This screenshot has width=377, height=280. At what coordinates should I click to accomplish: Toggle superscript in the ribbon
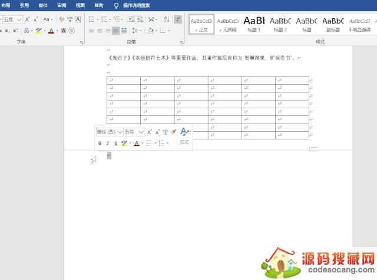(15, 31)
